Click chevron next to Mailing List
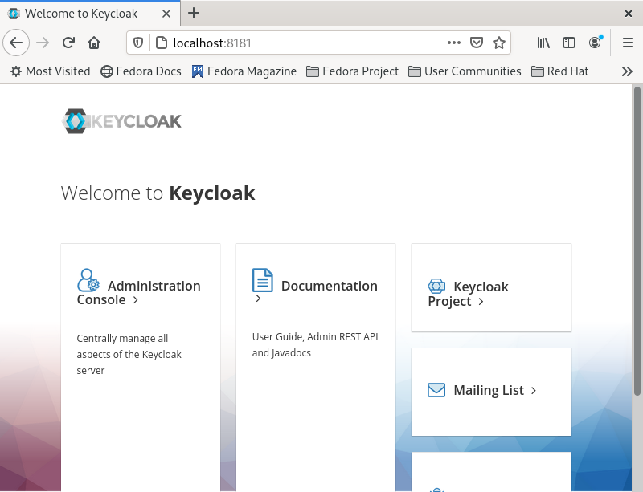Viewport: 643px width, 492px height. [x=534, y=391]
